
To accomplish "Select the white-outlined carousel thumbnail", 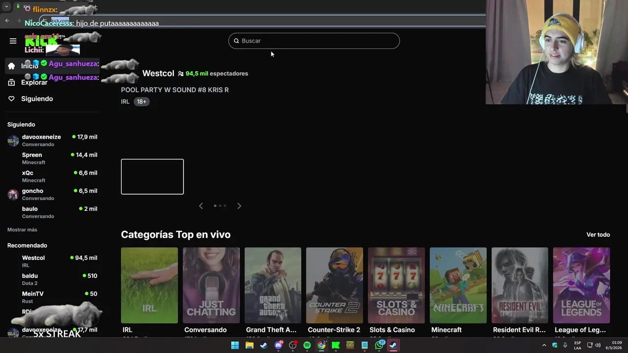I will [x=152, y=176].
